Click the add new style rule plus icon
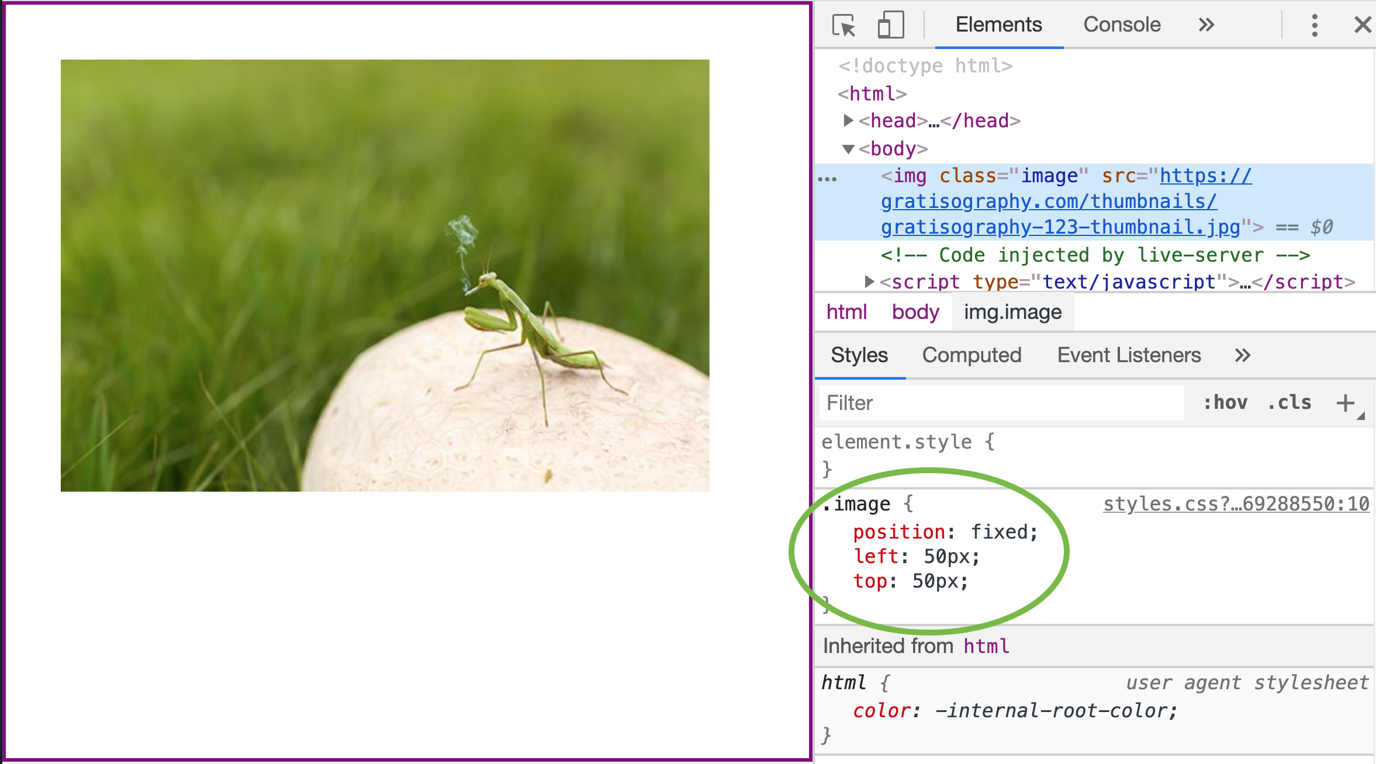This screenshot has width=1376, height=764. click(1345, 403)
